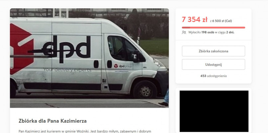Click the van's side mirror
This screenshot has height=133, width=268.
139,57
